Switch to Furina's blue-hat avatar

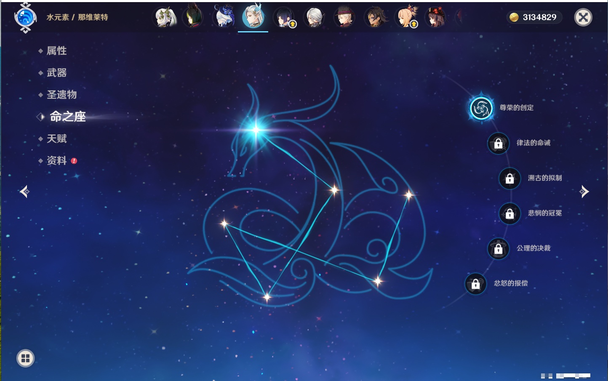point(224,18)
